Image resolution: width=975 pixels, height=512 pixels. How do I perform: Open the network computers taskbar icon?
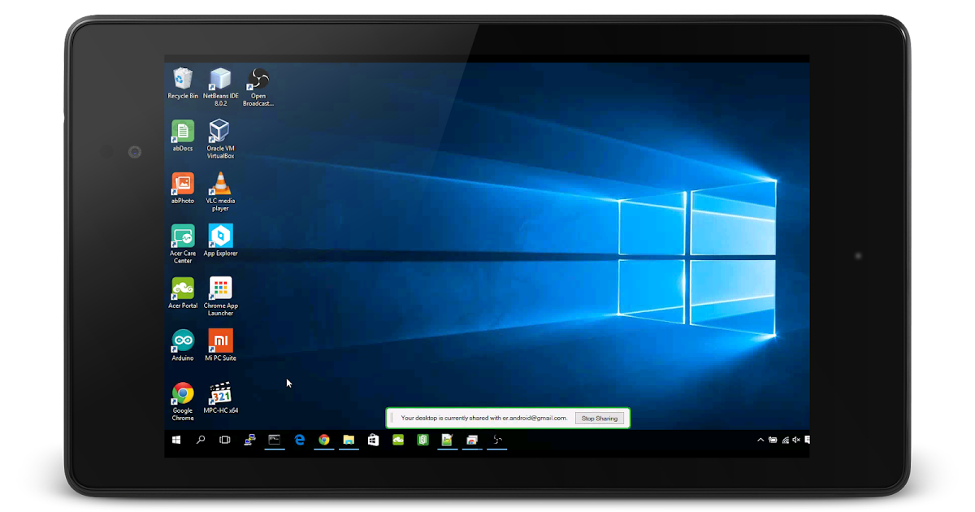pyautogui.click(x=250, y=440)
